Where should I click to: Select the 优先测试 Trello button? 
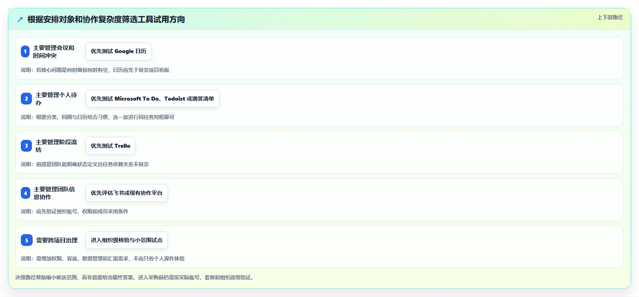pyautogui.click(x=111, y=146)
